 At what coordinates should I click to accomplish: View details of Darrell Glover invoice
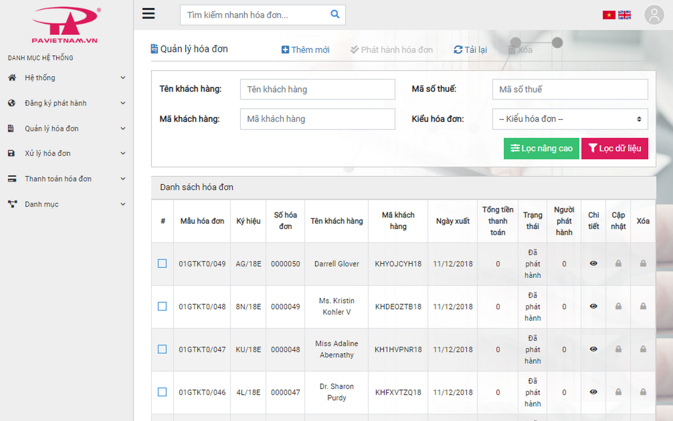[594, 264]
